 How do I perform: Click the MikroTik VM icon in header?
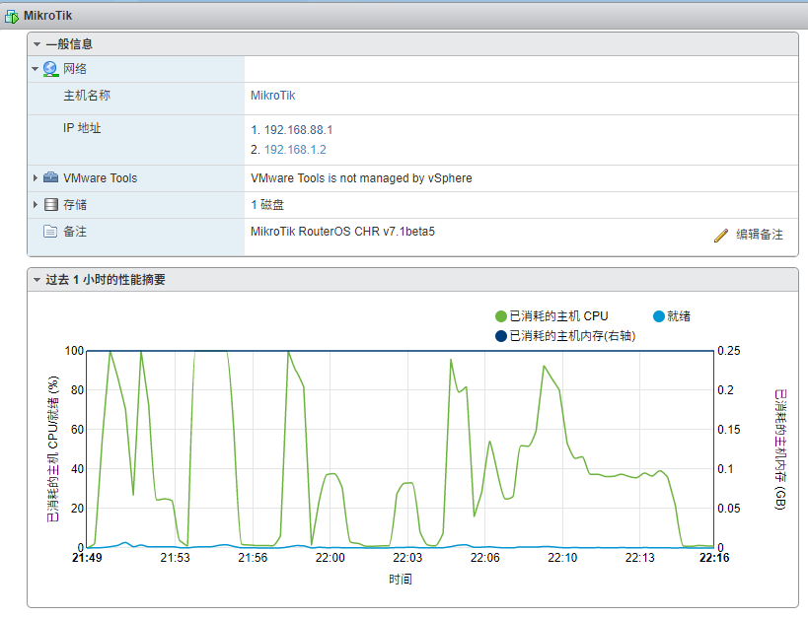coord(12,17)
